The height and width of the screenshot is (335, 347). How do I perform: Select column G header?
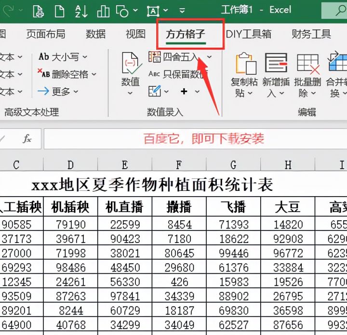(233, 165)
